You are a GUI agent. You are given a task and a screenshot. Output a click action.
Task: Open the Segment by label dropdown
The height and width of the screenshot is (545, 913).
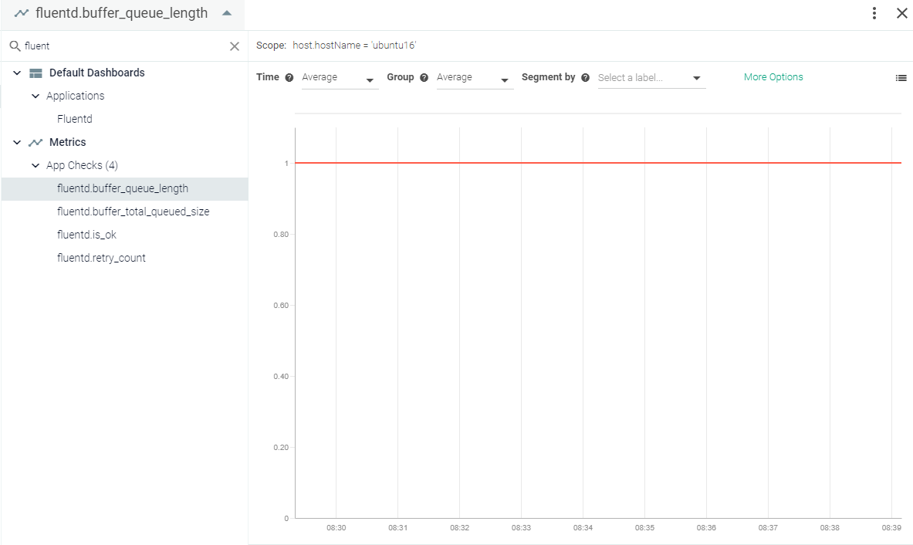click(x=651, y=78)
